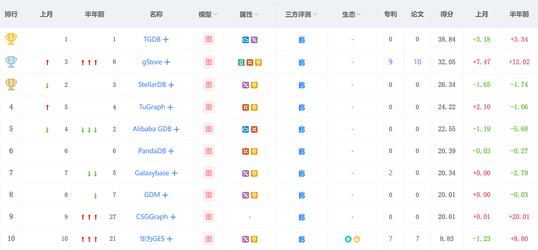Click the graph model icon in TuGraph row

[209, 107]
